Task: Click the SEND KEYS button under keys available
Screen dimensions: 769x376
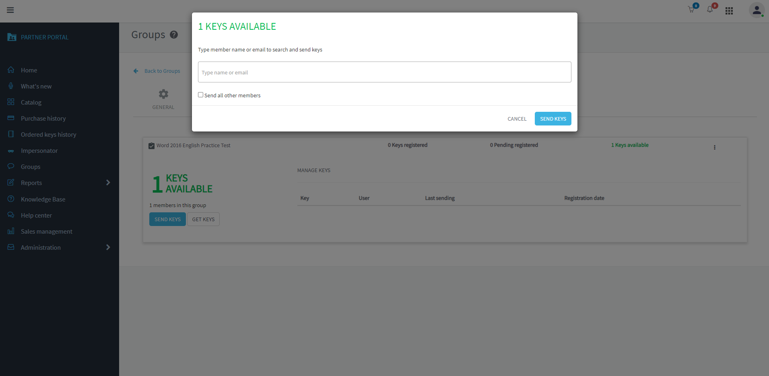Action: click(x=167, y=219)
